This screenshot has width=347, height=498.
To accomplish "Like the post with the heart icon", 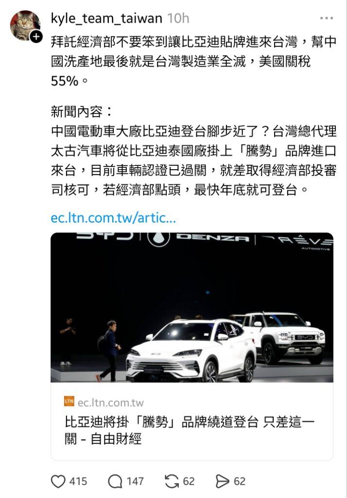I will point(58,481).
